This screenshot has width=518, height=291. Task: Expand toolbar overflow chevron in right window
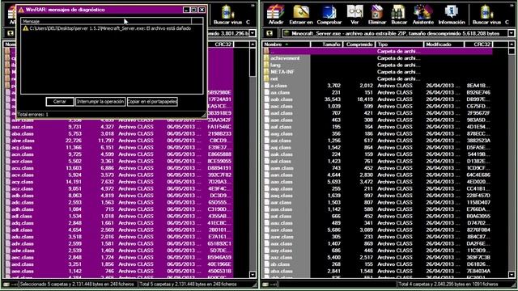tap(512, 6)
